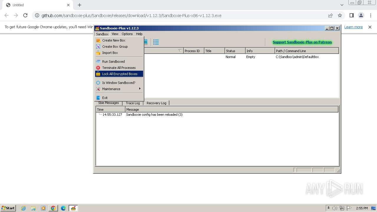This screenshot has width=377, height=212.
Task: Open the Sandbox menu
Action: [x=102, y=34]
